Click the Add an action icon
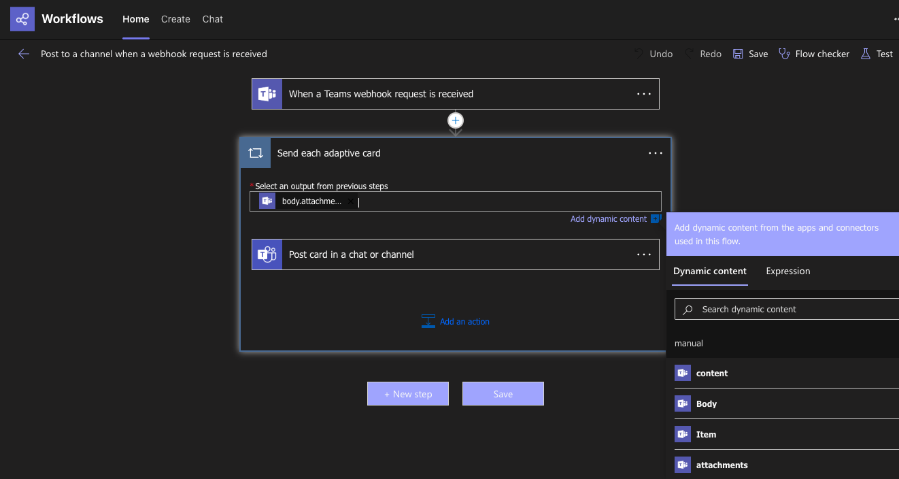Image resolution: width=899 pixels, height=479 pixels. [x=428, y=322]
